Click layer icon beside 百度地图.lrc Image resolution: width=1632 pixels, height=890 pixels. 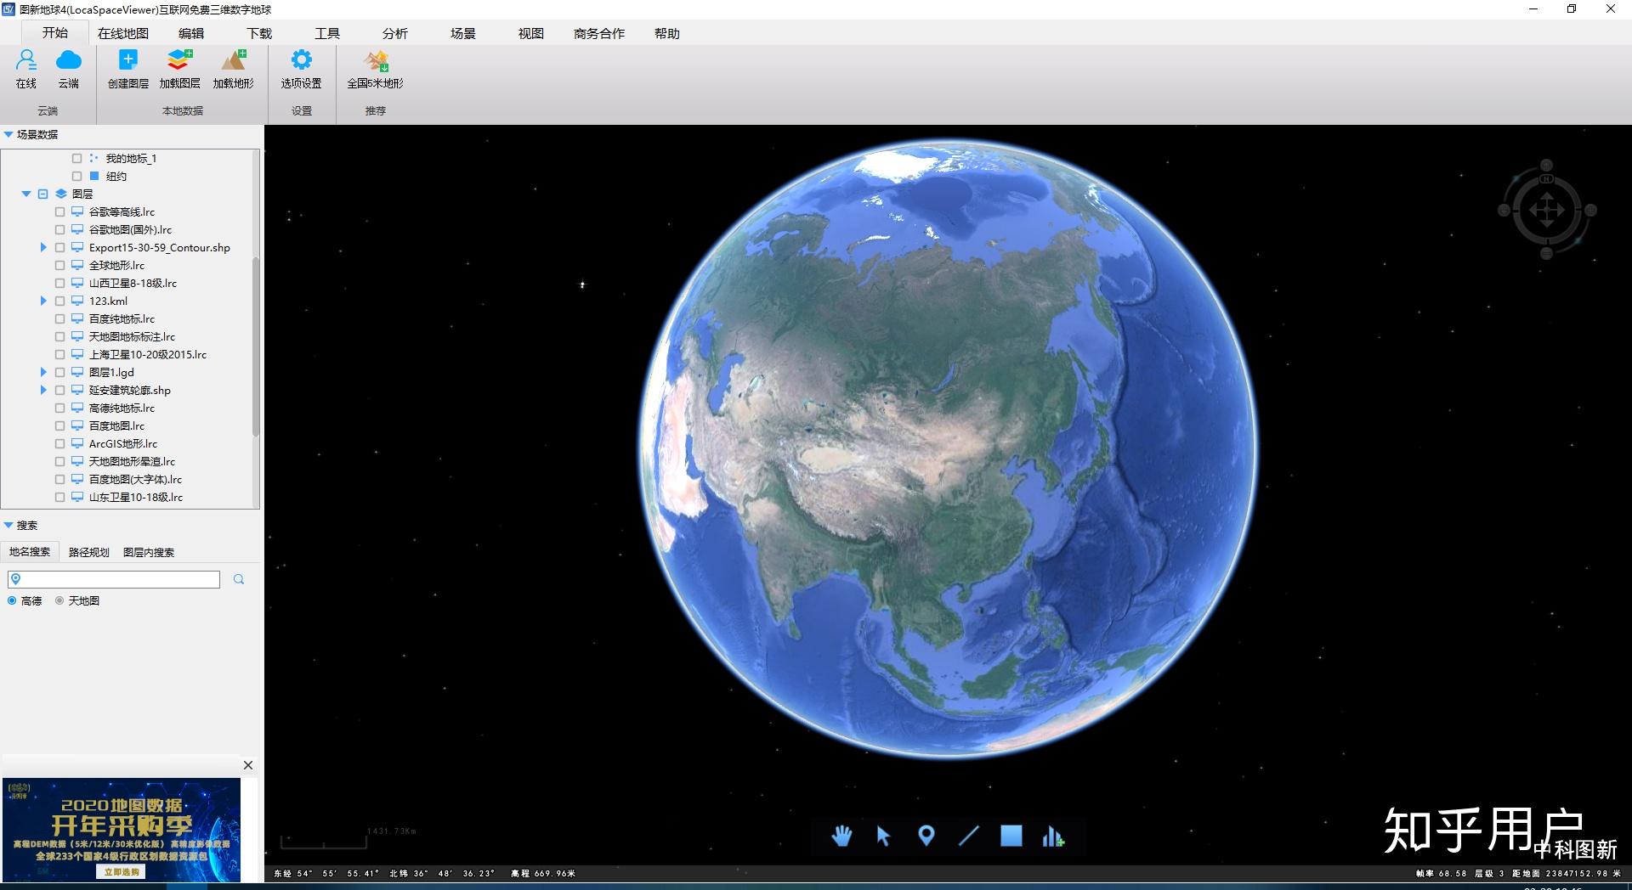point(77,425)
